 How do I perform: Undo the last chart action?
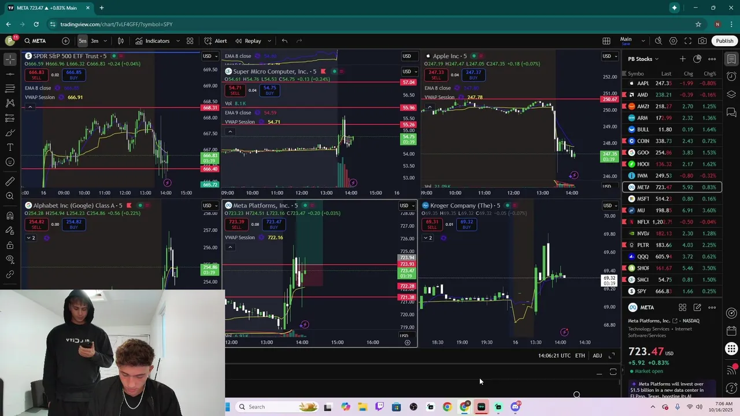284,41
